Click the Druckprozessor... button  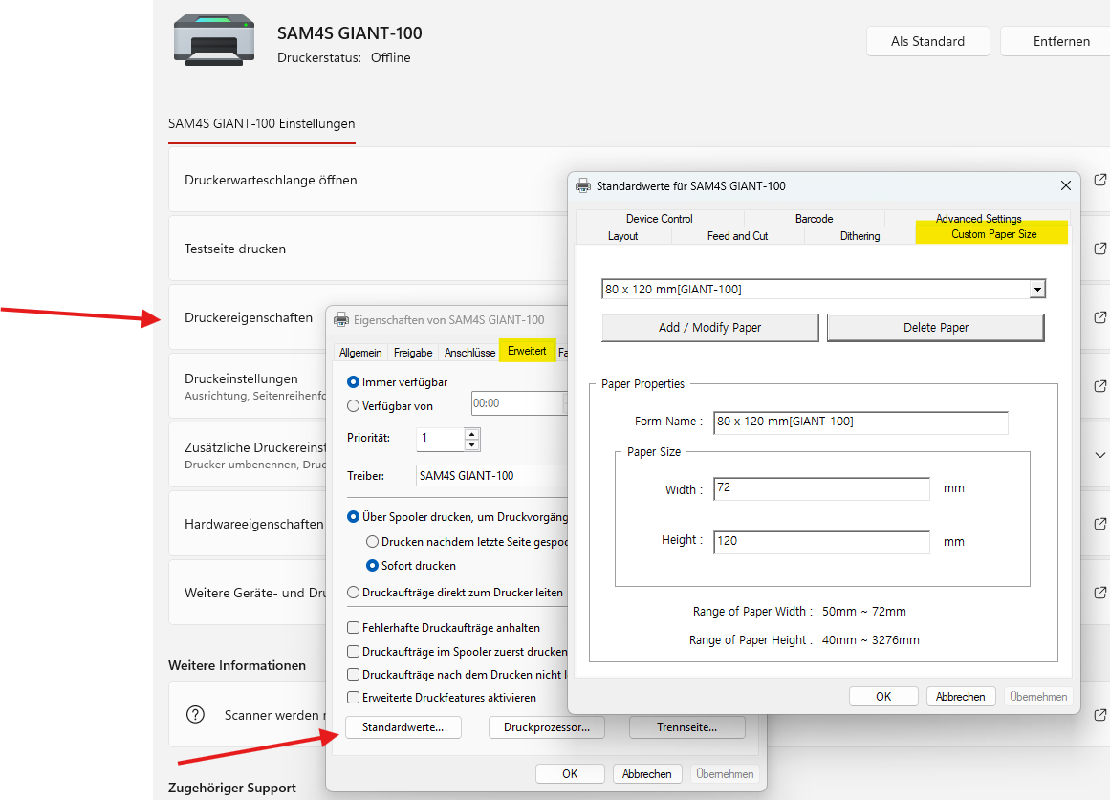[547, 727]
